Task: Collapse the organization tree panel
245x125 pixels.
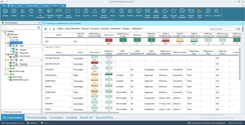Action: 39,23
